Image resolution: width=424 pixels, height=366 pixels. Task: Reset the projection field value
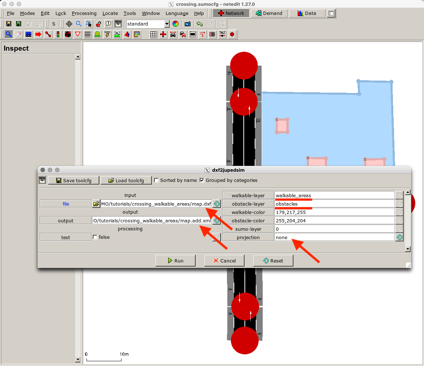pyautogui.click(x=400, y=237)
